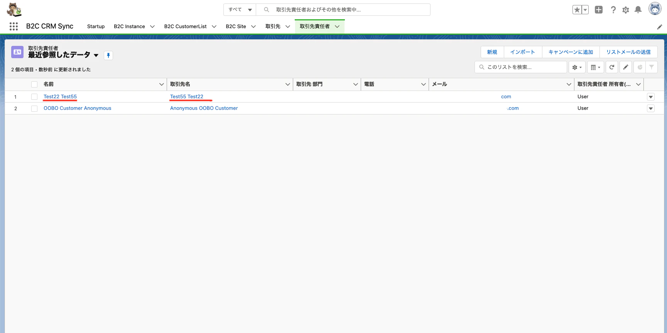Open the favorites list dropdown arrow
667x333 pixels.
coord(585,10)
